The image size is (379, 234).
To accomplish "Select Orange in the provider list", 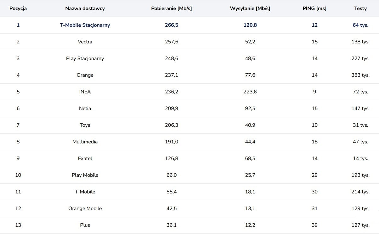I will click(85, 75).
